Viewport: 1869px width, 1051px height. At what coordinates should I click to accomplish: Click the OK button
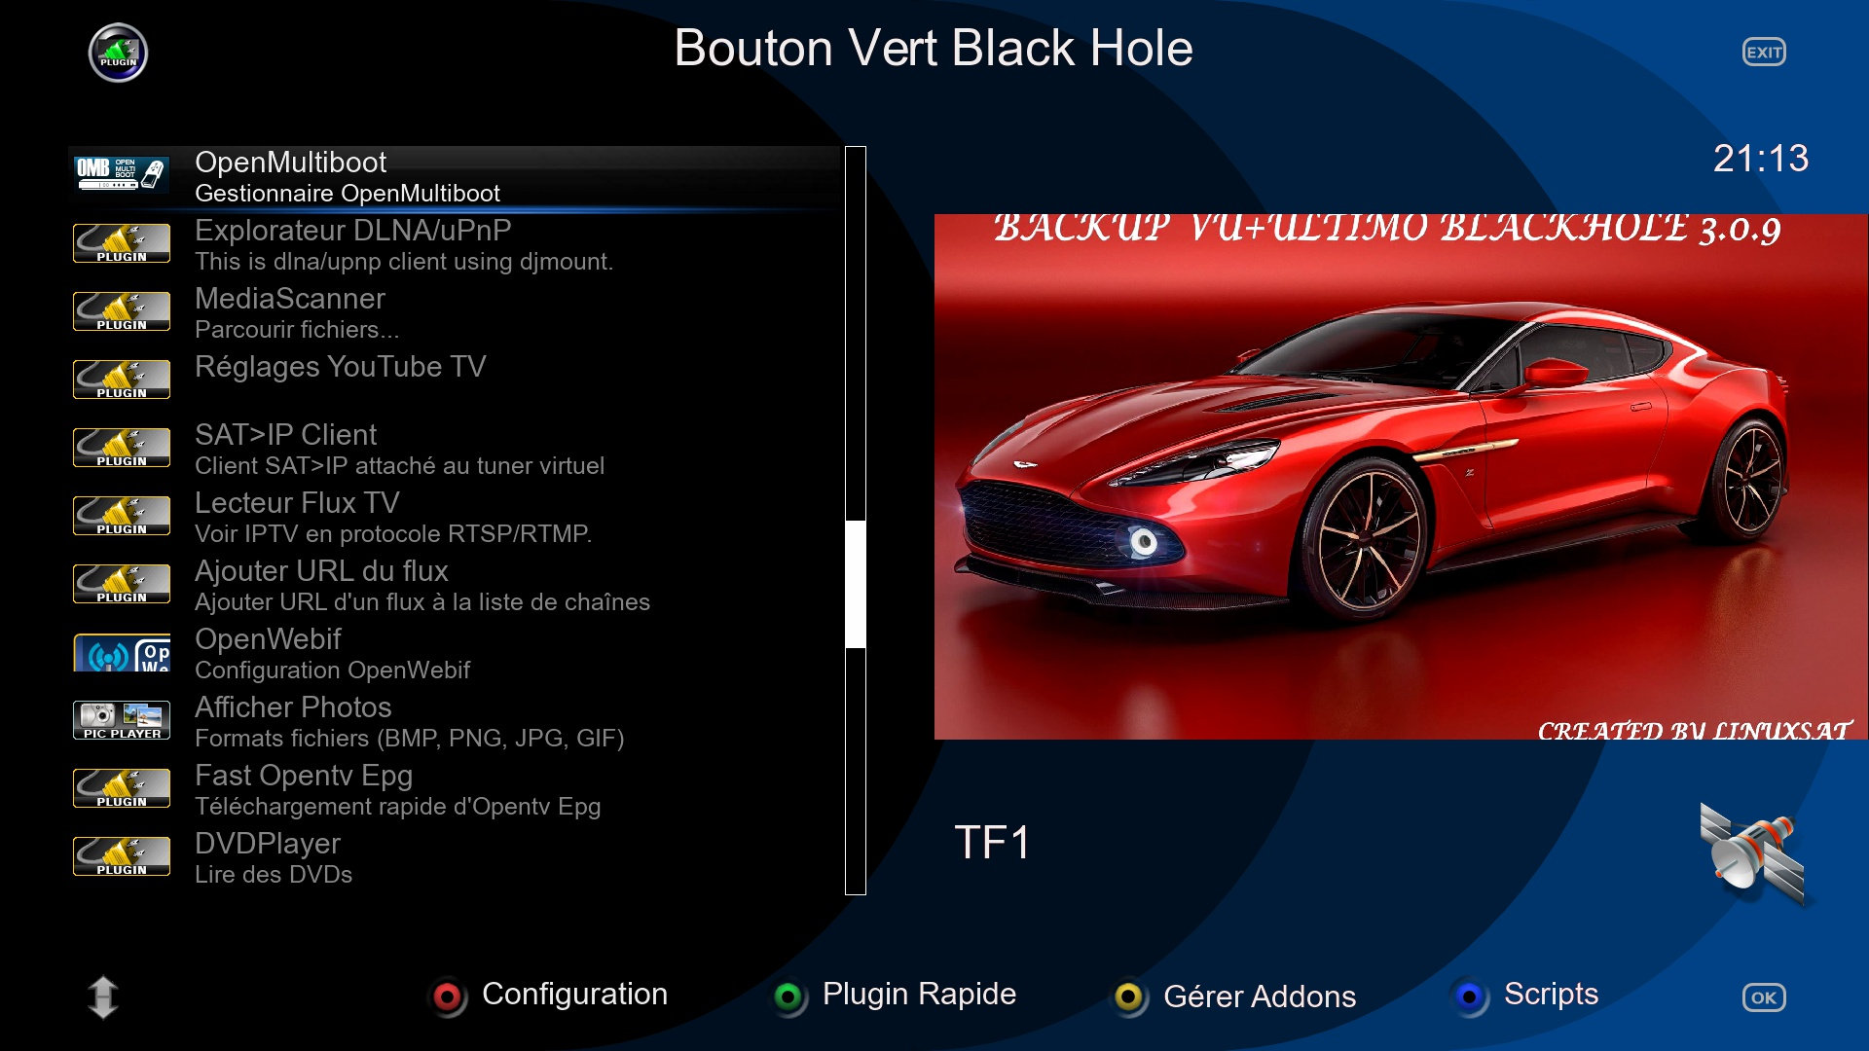1763,997
